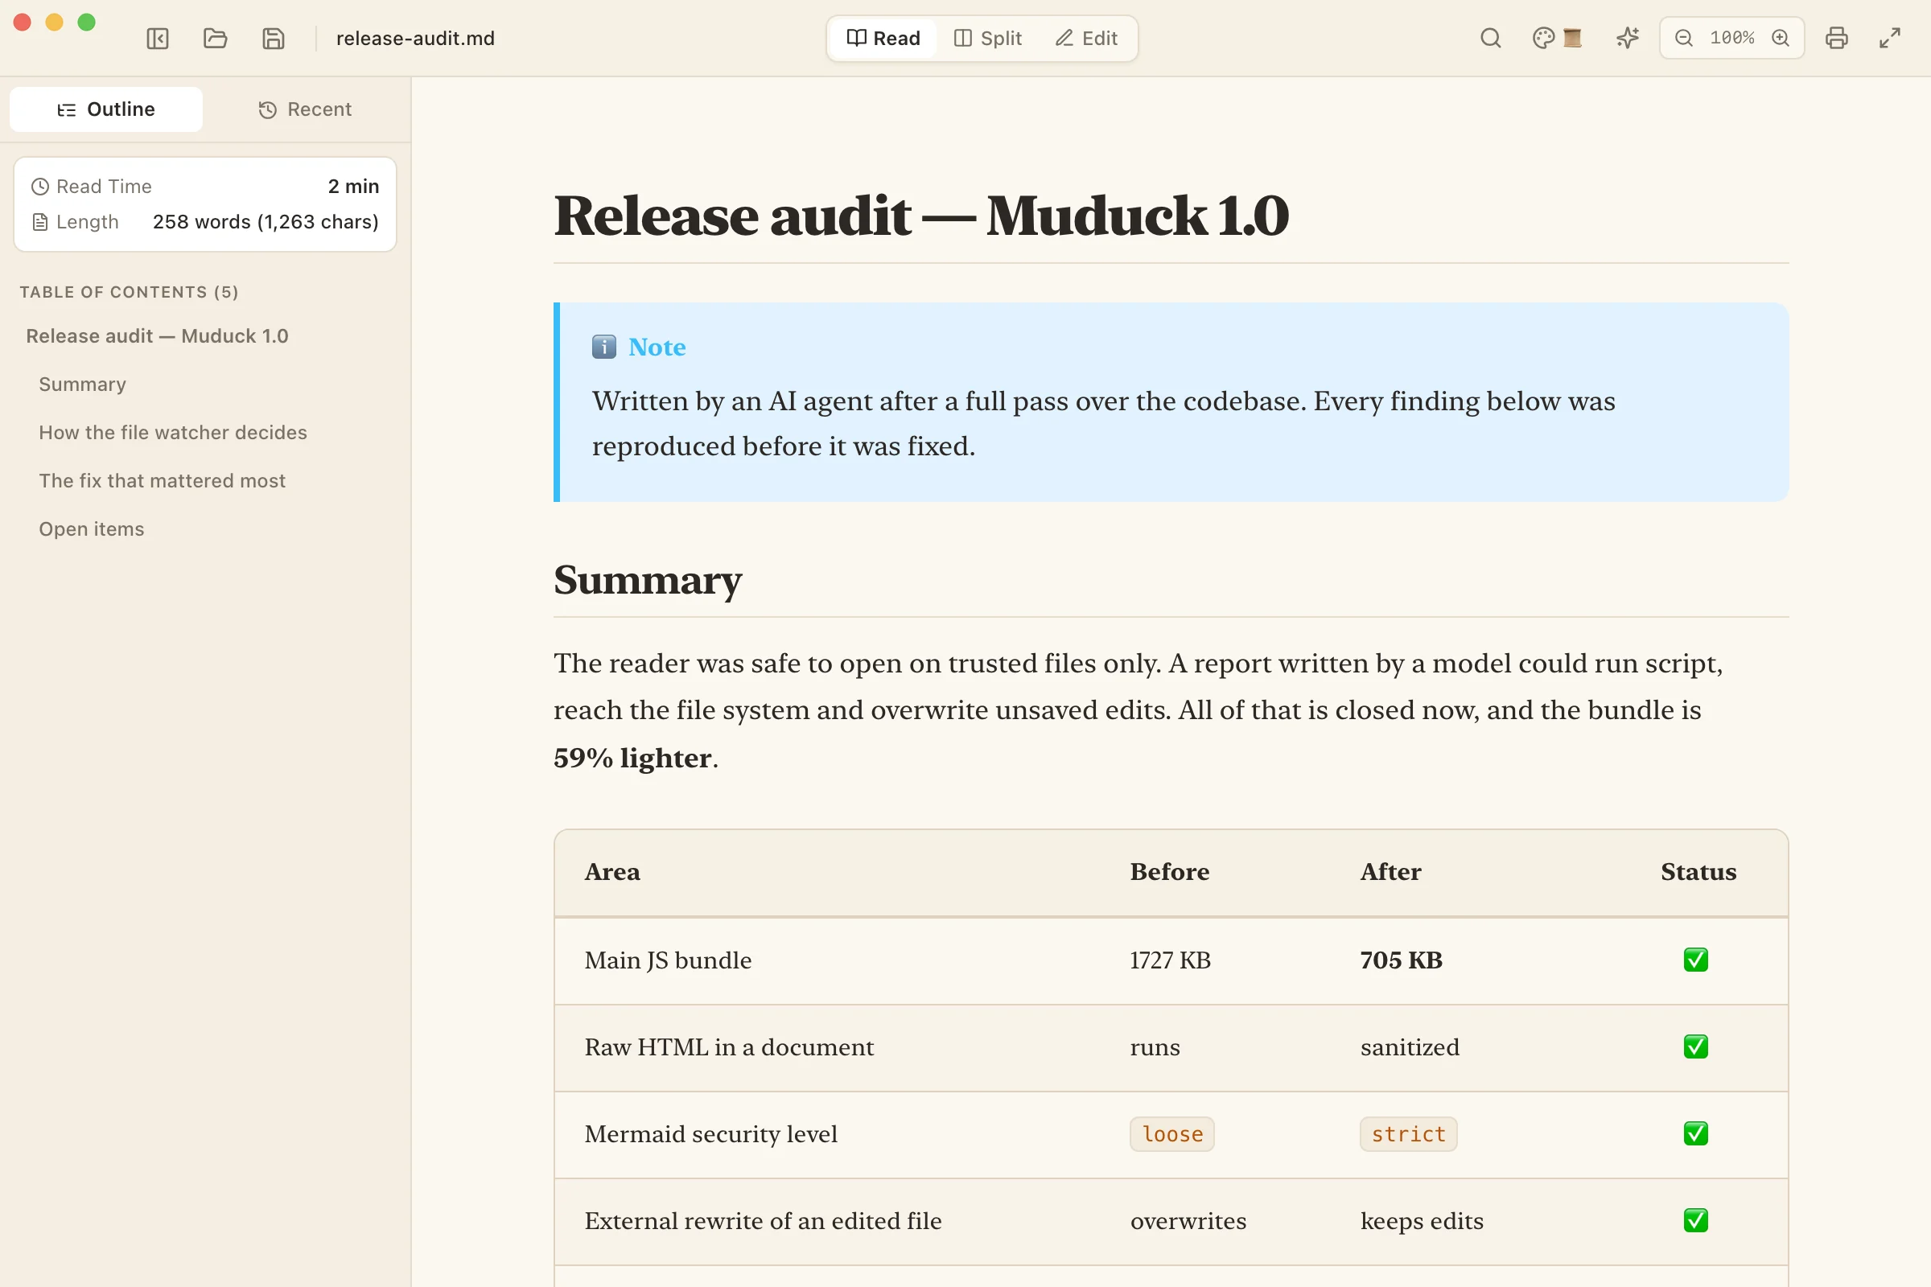The width and height of the screenshot is (1931, 1287).
Task: Click the 'strict' code tag
Action: (1408, 1133)
